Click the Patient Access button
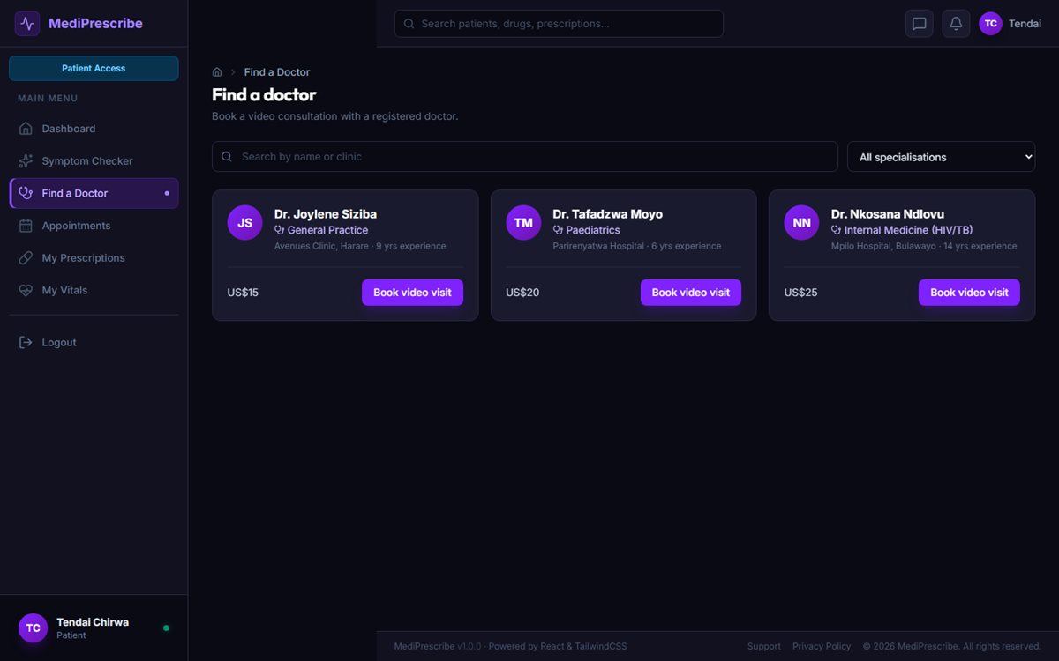This screenshot has width=1059, height=661. [x=94, y=69]
